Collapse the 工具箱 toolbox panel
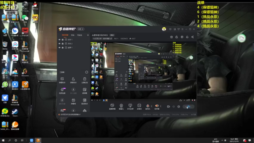This screenshot has height=143, width=254. (87, 72)
